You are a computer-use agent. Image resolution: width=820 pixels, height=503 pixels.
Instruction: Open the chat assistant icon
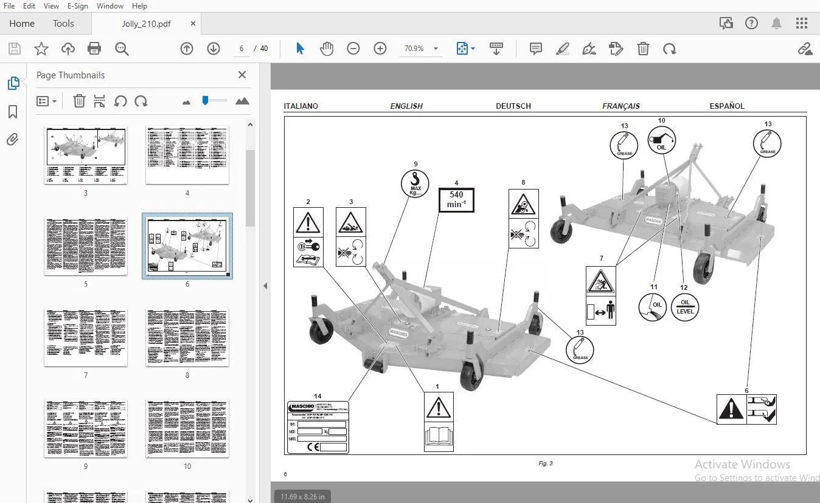(726, 24)
